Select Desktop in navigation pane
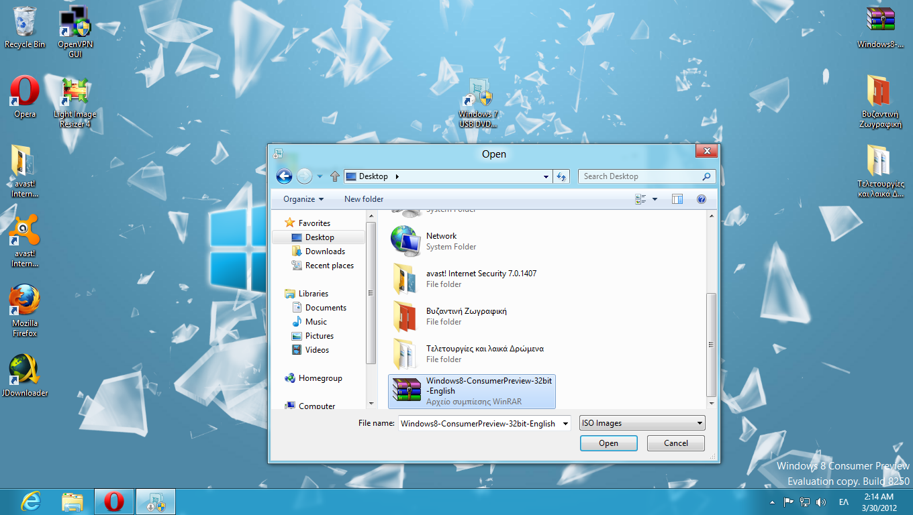 (320, 237)
